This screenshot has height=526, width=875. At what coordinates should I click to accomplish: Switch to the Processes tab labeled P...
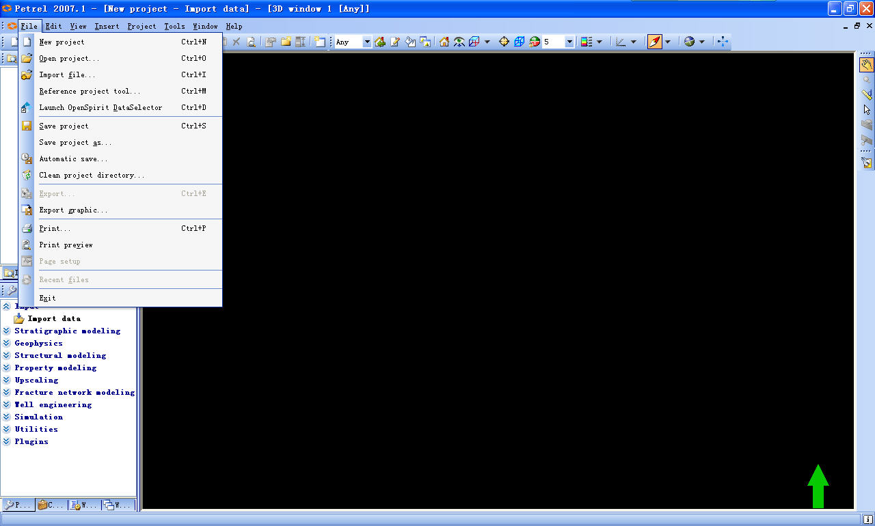18,505
